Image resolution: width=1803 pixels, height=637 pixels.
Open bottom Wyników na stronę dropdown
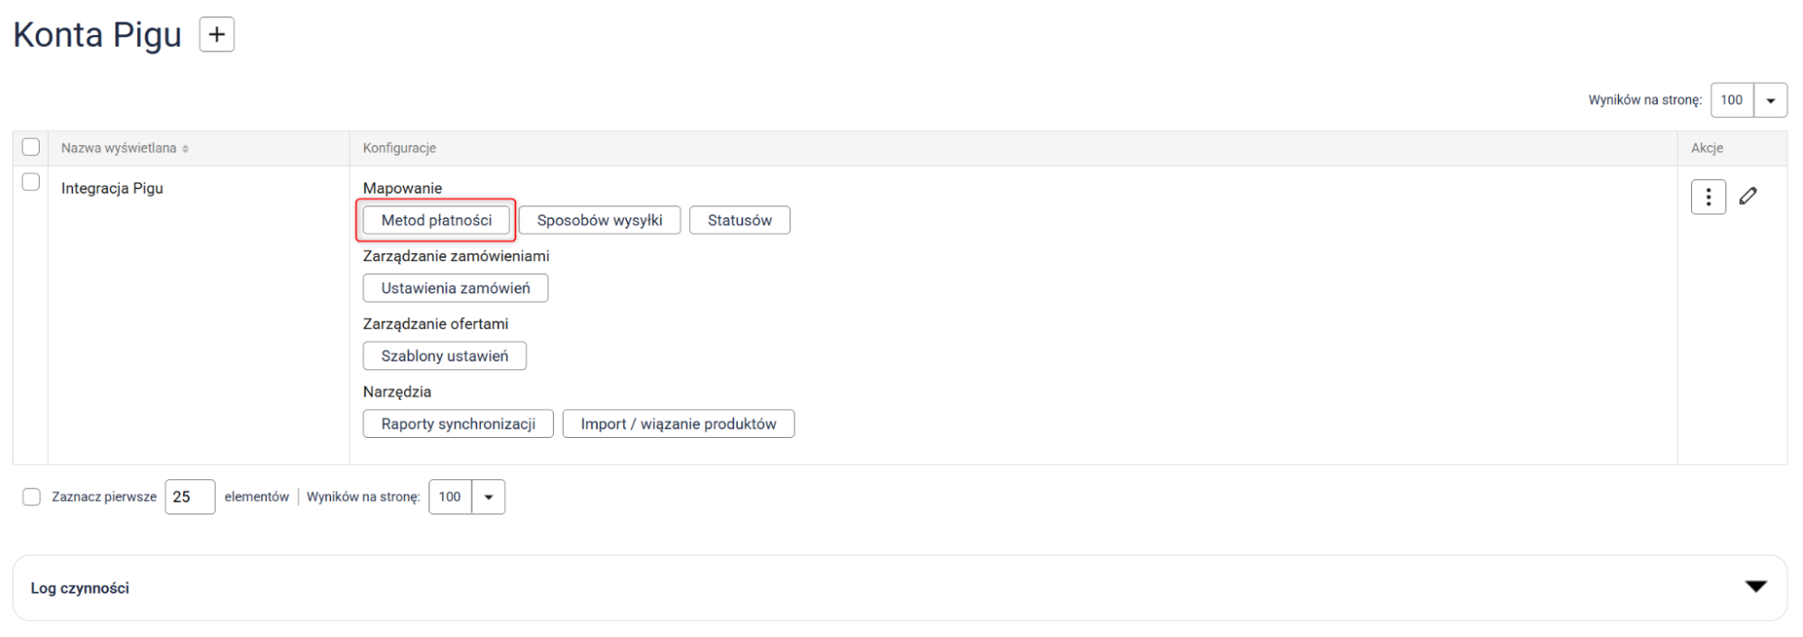[x=488, y=497]
